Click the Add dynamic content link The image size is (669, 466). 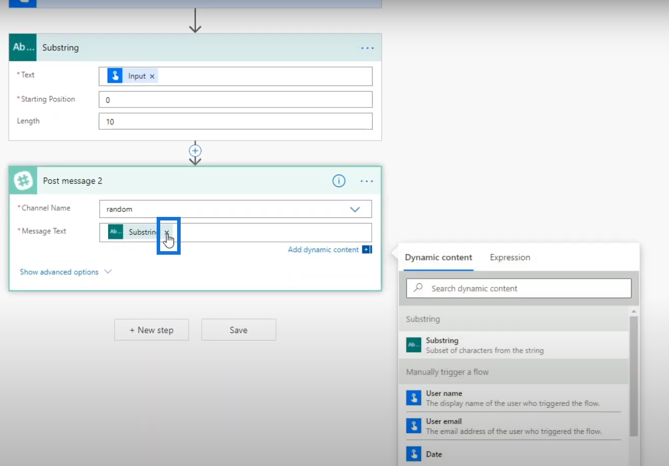tap(323, 250)
